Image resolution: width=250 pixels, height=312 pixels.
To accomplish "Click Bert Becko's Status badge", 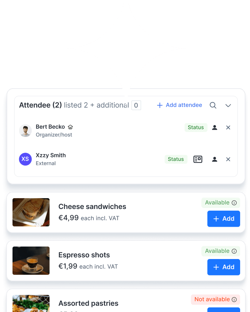I will pyautogui.click(x=196, y=128).
